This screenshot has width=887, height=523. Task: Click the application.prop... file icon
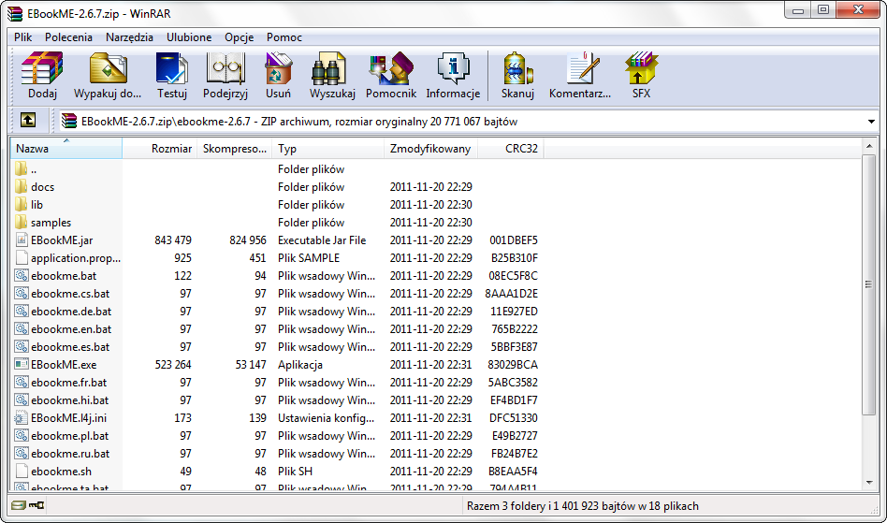(x=22, y=258)
